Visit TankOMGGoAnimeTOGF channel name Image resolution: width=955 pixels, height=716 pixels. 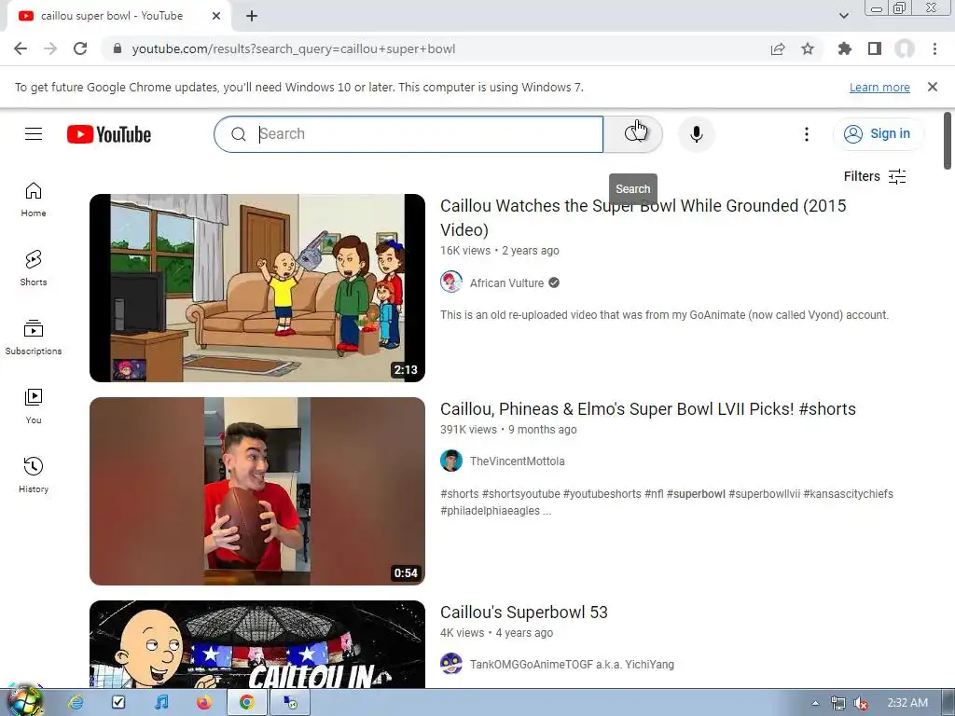(x=572, y=665)
